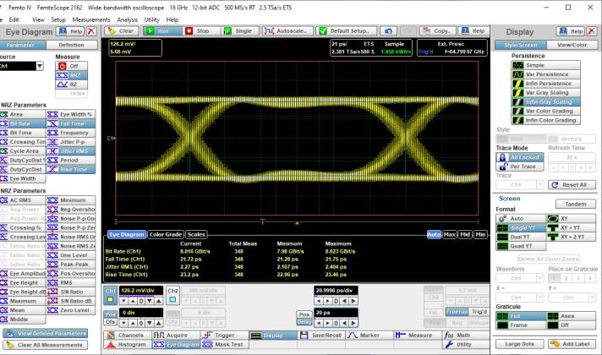Click Clear All Measurements button

click(x=46, y=345)
